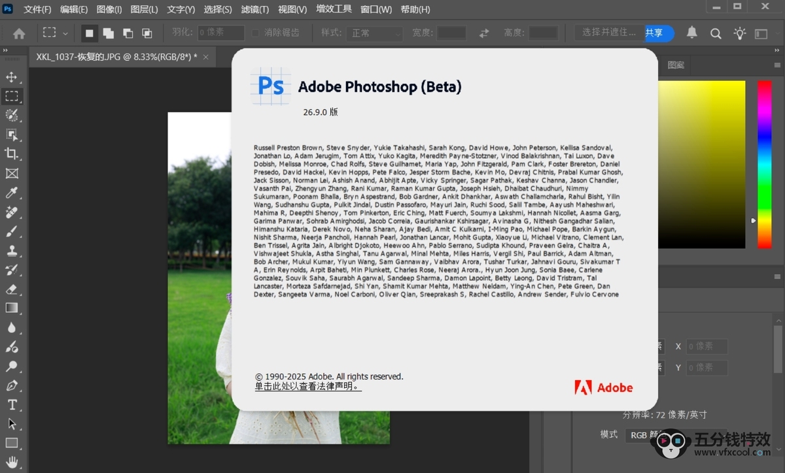Select the Hand tool
785x473 pixels.
(x=12, y=463)
